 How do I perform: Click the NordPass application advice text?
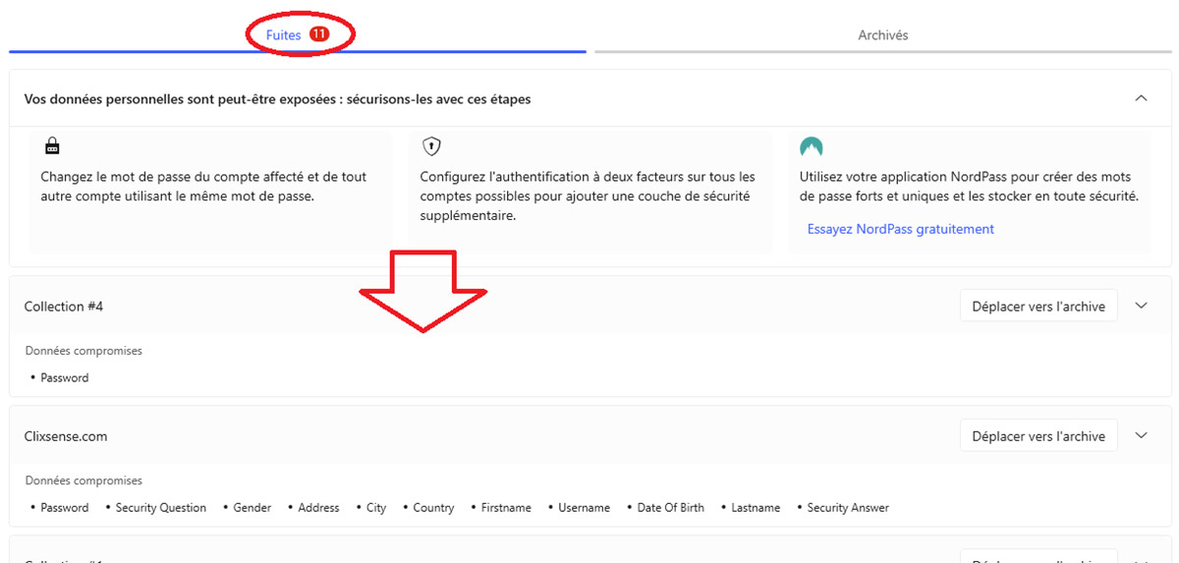(x=969, y=187)
